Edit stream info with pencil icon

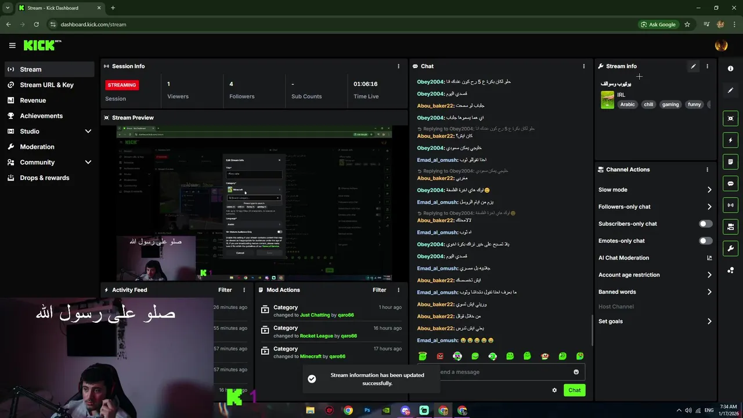(693, 66)
